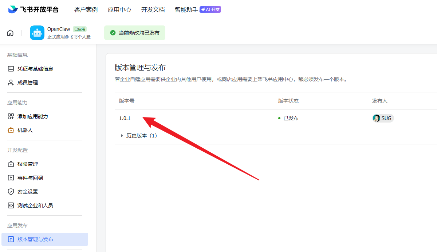This screenshot has width=437, height=252.
Task: Select 添加应用能力 in the sidebar
Action: point(32,116)
